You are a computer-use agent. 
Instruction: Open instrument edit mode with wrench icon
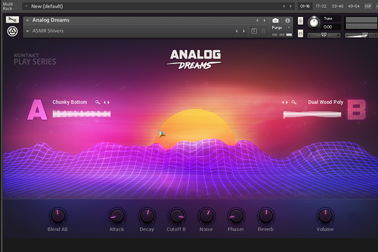click(13, 20)
